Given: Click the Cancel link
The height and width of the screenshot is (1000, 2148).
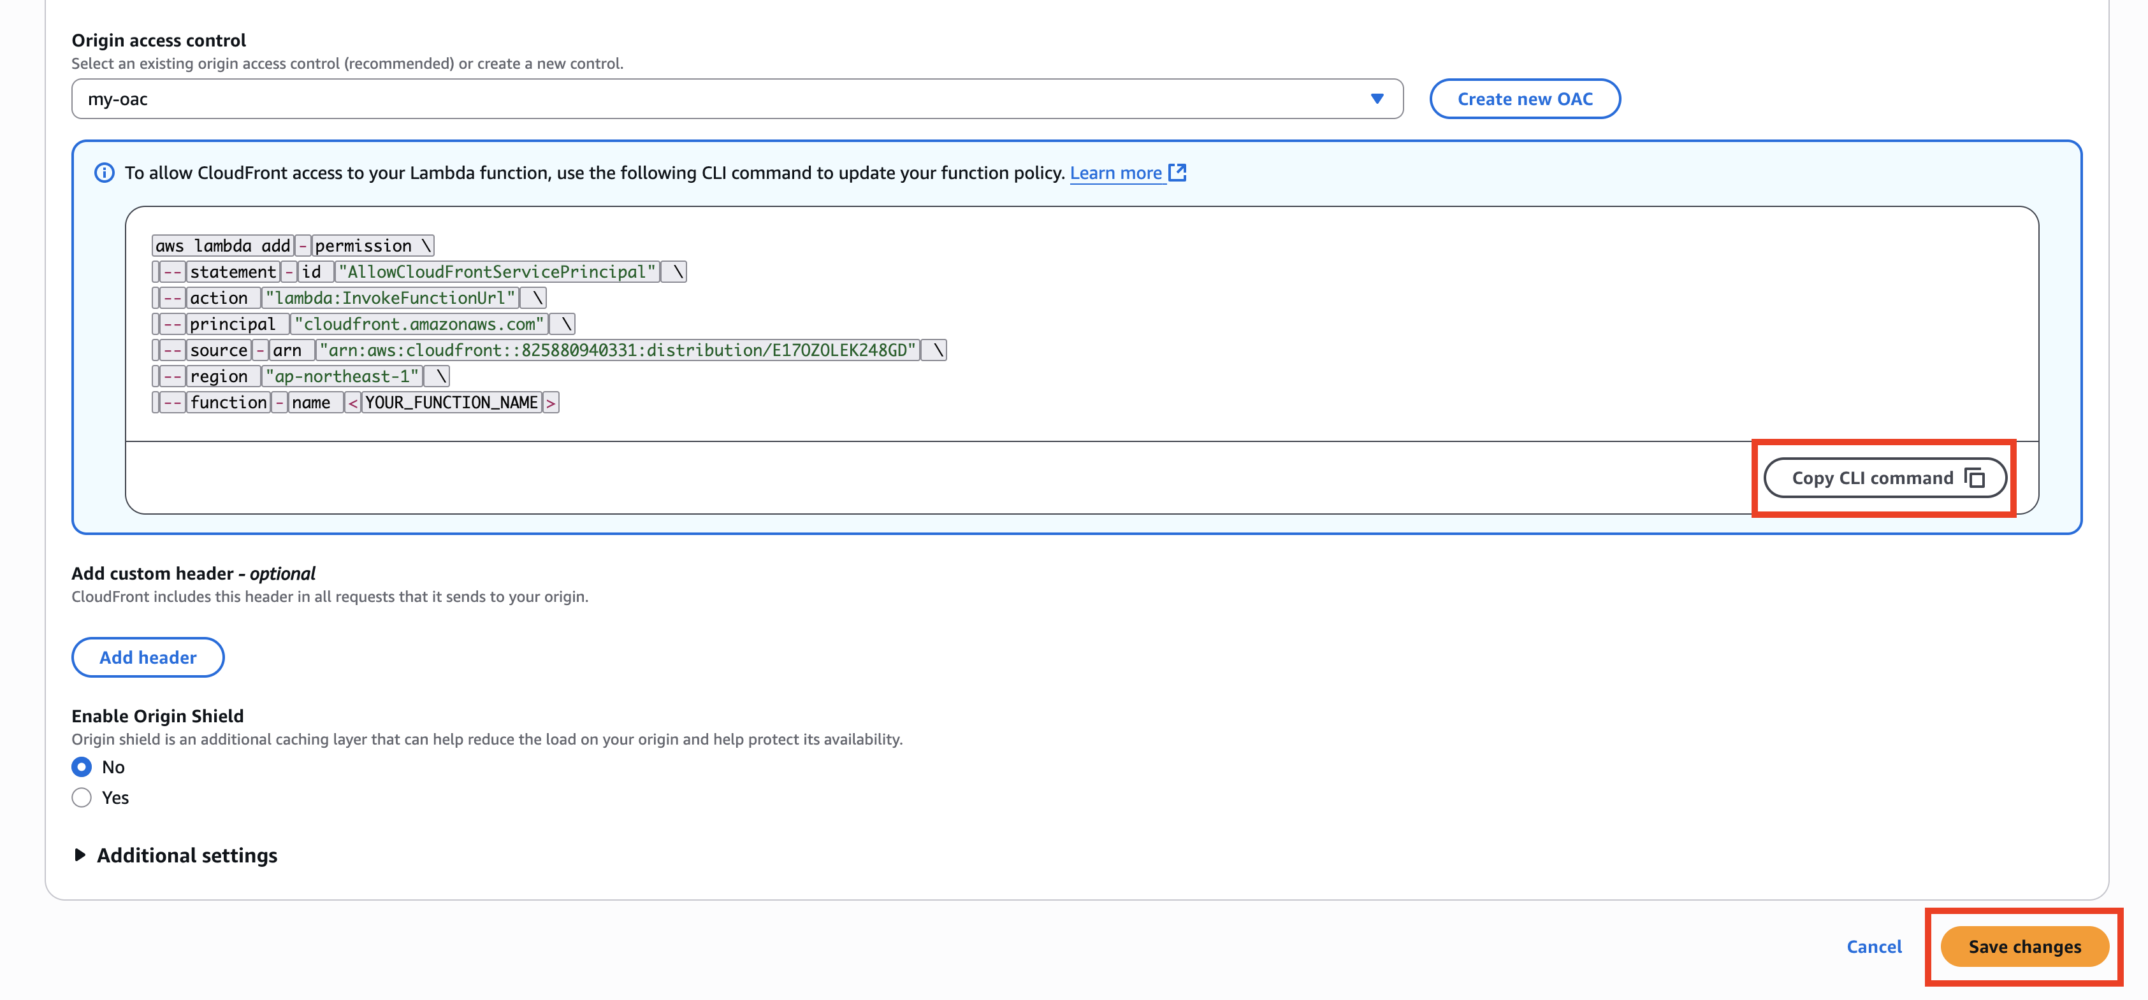Looking at the screenshot, I should [x=1874, y=946].
